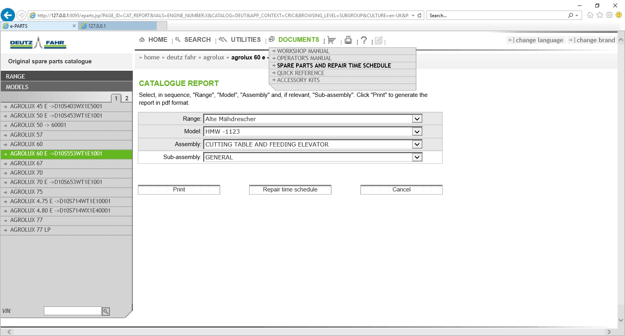
Task: Click the RANGE panel header
Action: [66, 76]
